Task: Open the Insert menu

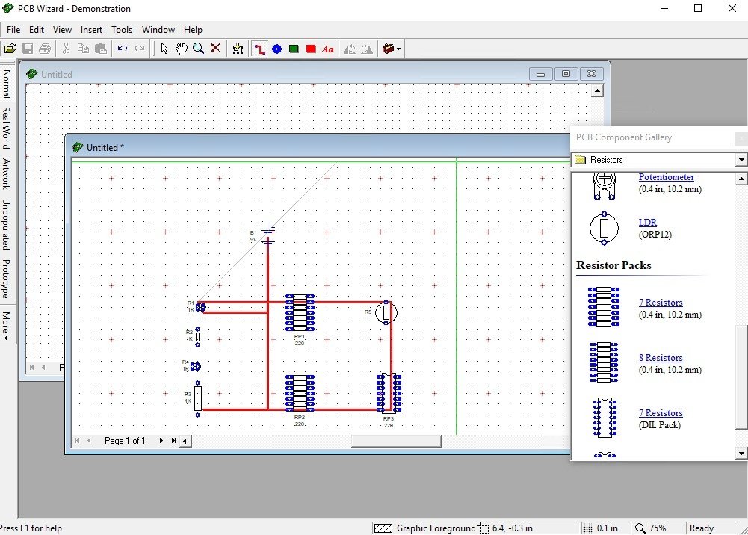Action: (91, 30)
